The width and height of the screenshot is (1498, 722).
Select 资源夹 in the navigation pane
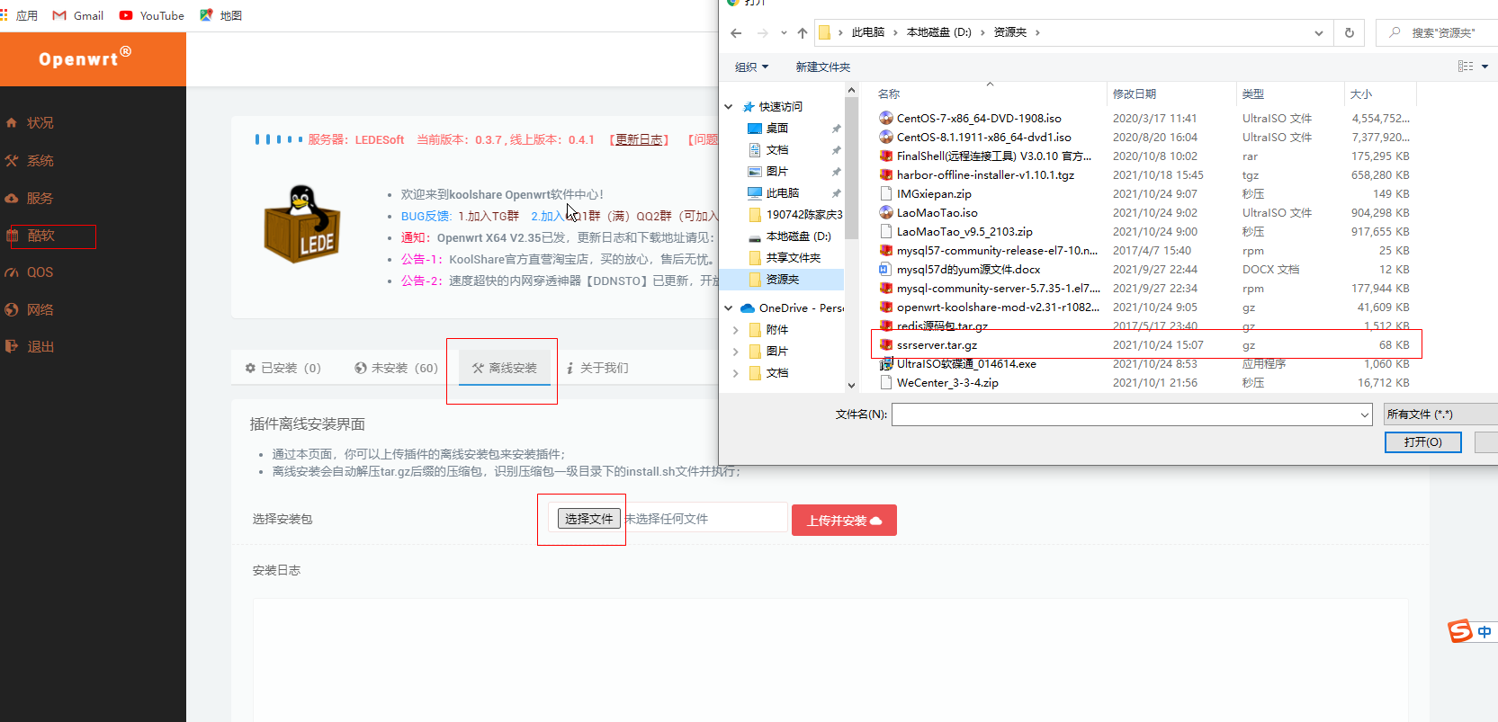click(x=782, y=280)
